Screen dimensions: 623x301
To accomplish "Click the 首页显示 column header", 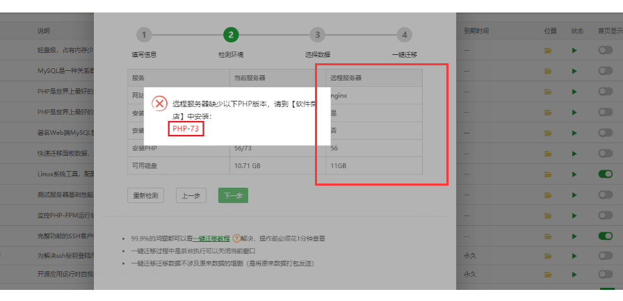I will pyautogui.click(x=610, y=31).
